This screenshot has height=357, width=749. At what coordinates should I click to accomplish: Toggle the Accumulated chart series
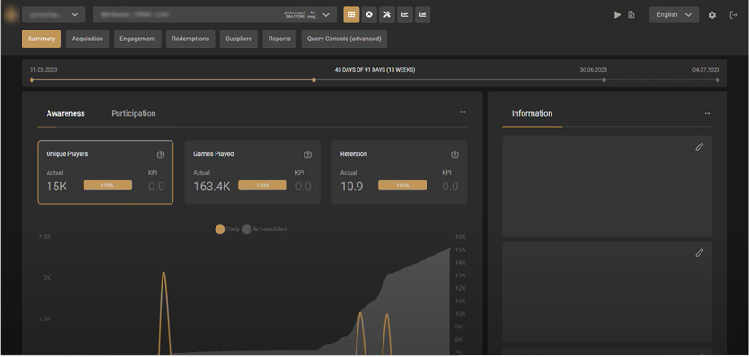coord(265,229)
